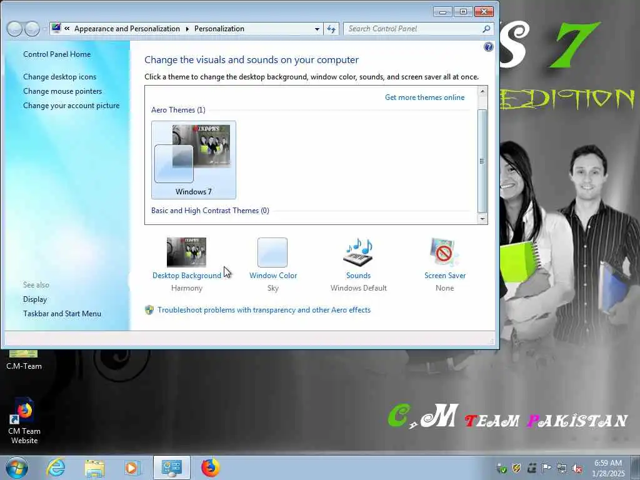Go forward with the Forward arrow button
This screenshot has height=480, width=640.
[x=31, y=29]
